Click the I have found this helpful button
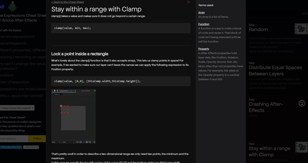Image resolution: width=308 pixels, height=163 pixels. [x=17, y=108]
